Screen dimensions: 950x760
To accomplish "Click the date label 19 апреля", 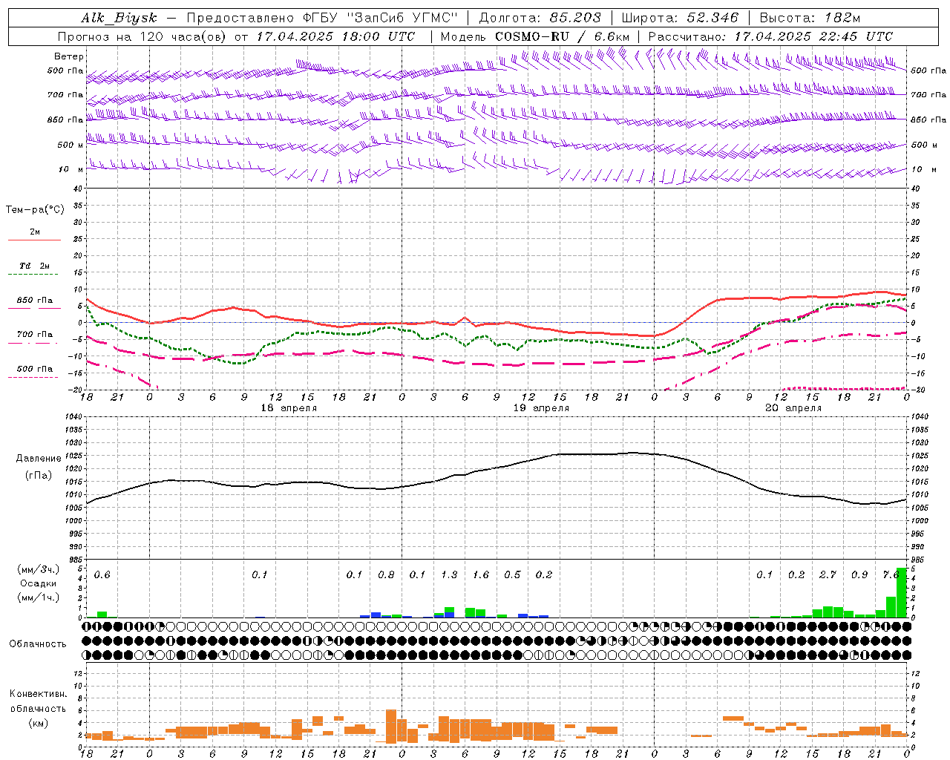I will (x=542, y=408).
